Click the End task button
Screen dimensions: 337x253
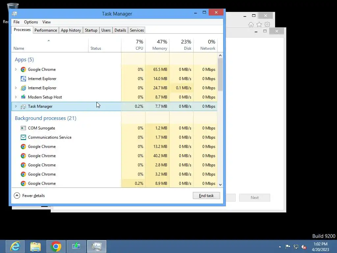(206, 196)
